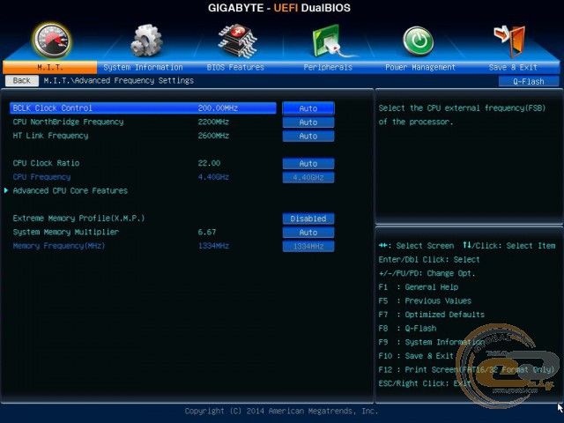Click the 2200MHz NorthBridge value
Viewport: 564px width, 423px height.
213,122
